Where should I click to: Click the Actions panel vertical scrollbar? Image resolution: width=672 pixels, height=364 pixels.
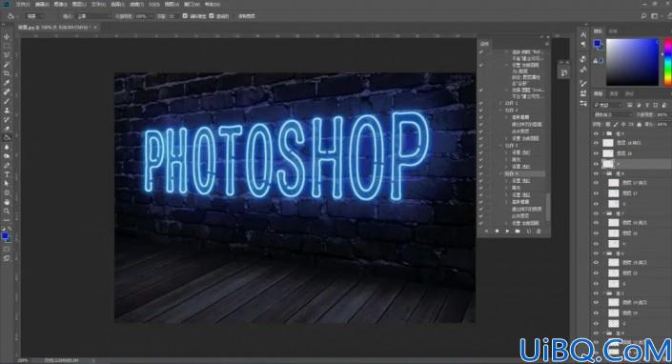548,207
